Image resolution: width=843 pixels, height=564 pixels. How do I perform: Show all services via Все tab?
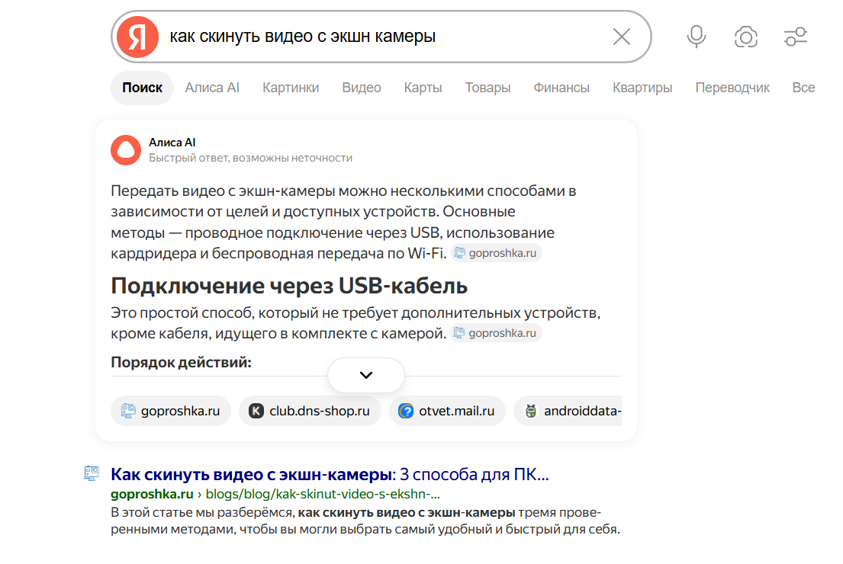click(x=803, y=88)
